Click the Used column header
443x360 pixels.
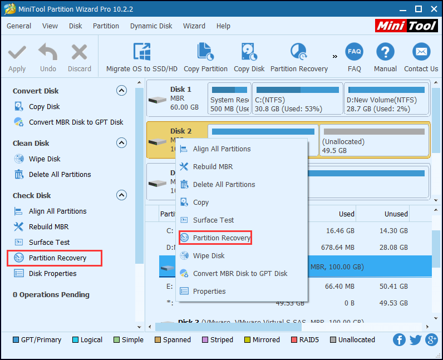346,214
